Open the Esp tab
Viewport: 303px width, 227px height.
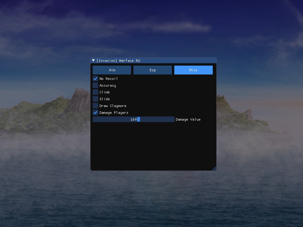153,70
